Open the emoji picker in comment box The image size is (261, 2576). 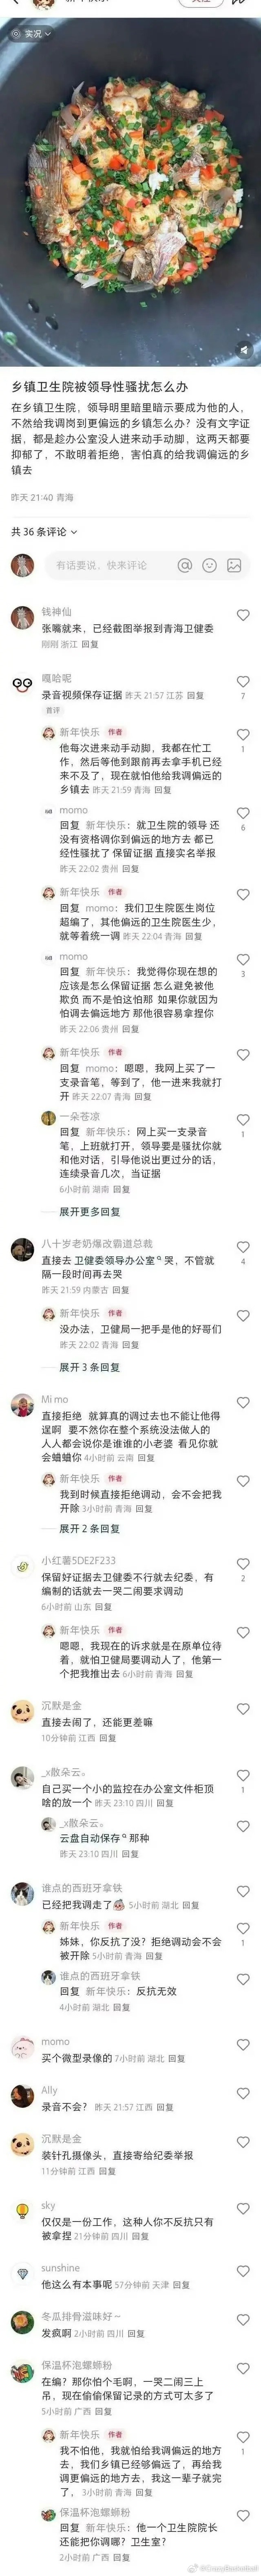(209, 565)
